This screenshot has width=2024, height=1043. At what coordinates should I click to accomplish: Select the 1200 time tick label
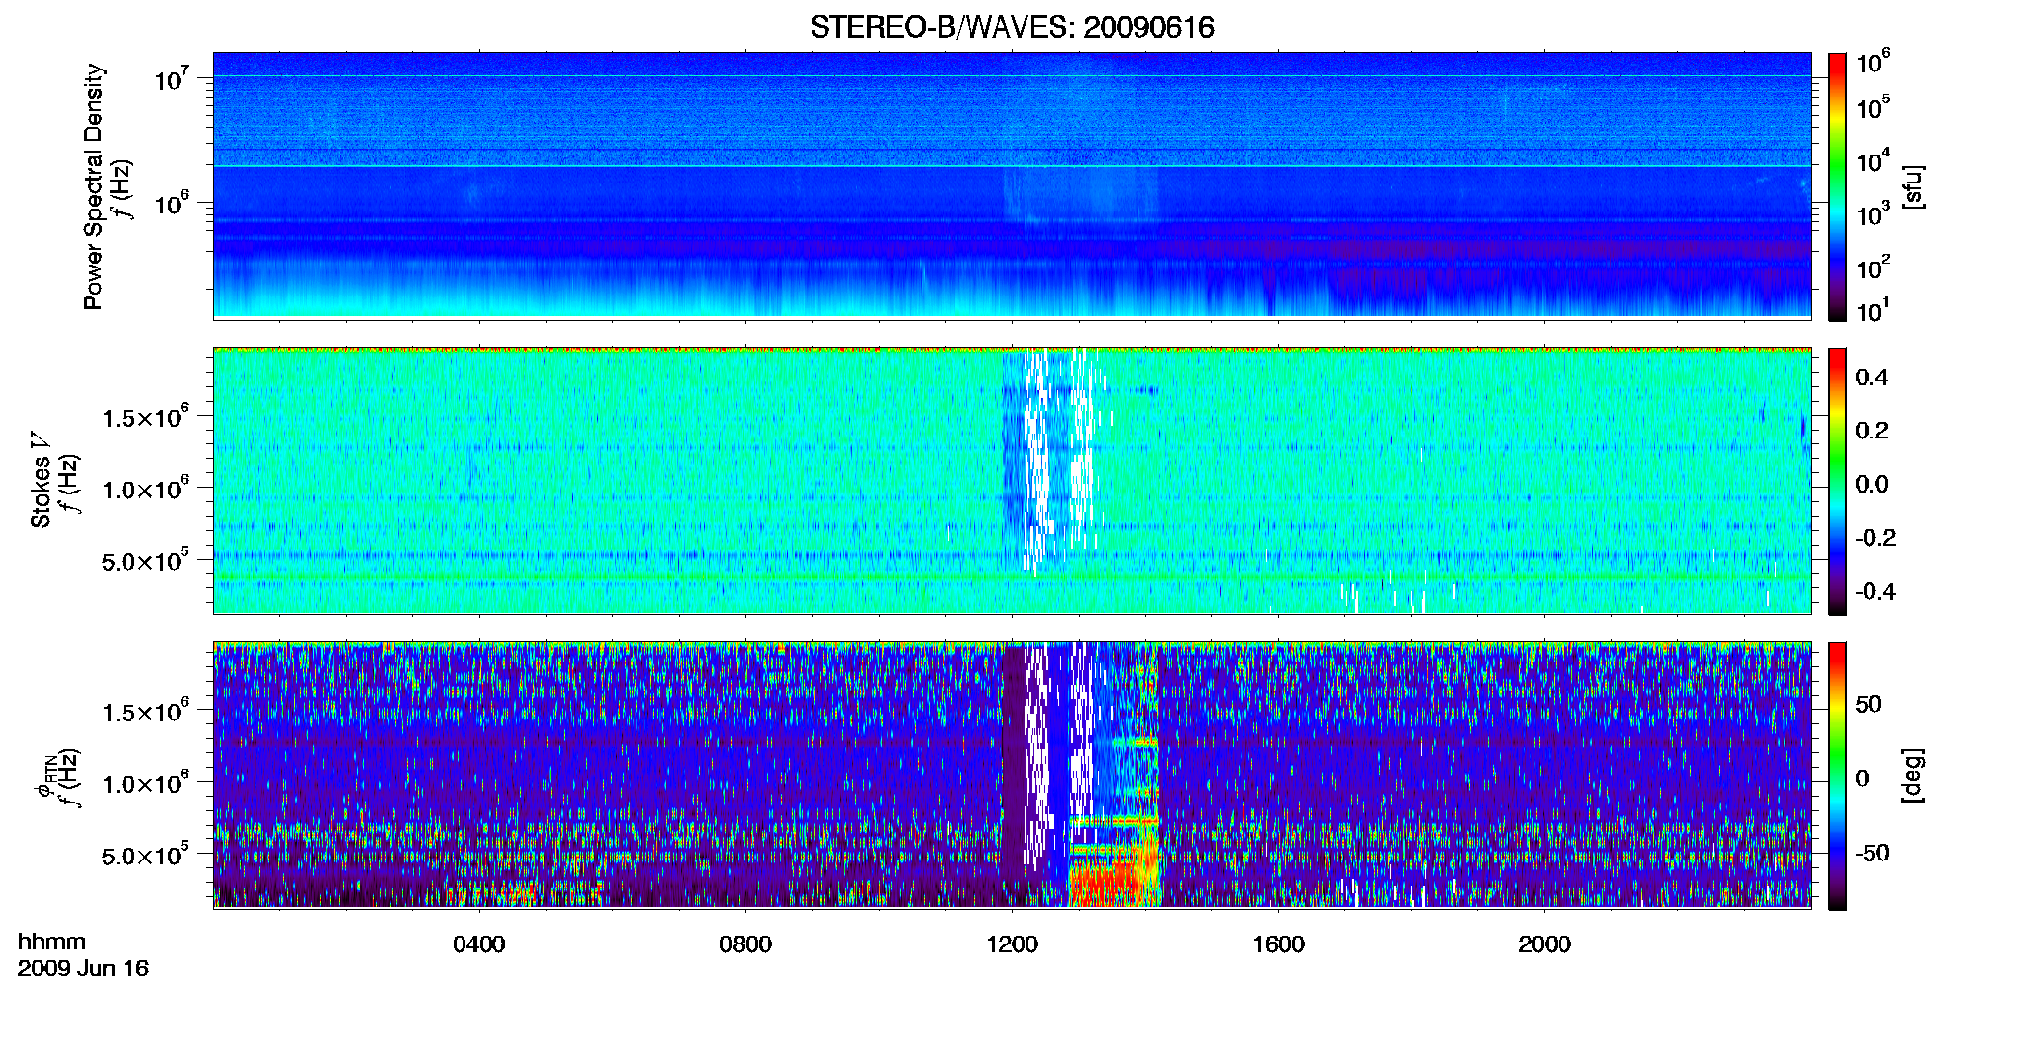pos(1012,944)
